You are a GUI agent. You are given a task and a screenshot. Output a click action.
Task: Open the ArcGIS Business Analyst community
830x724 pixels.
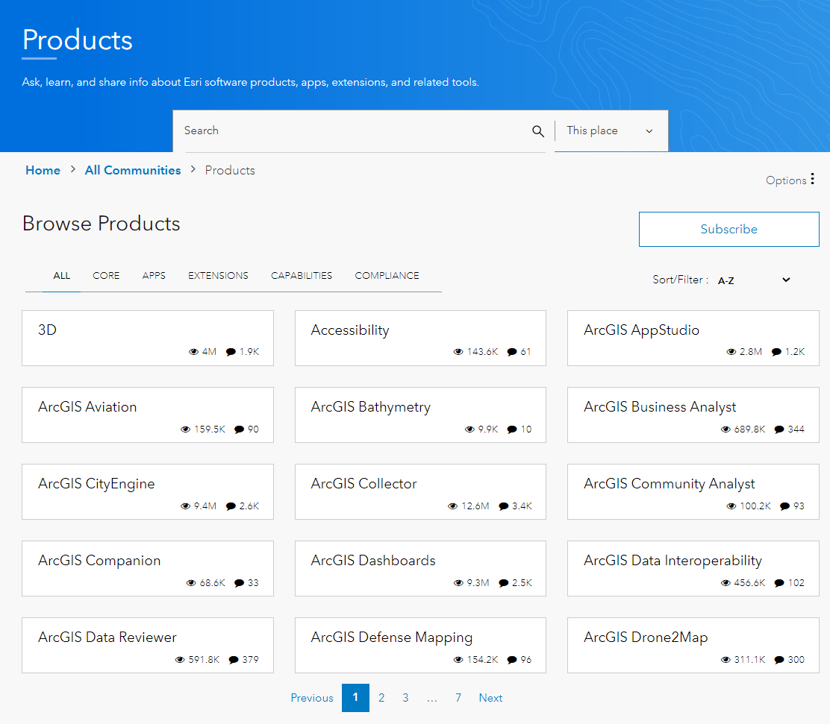pos(660,407)
